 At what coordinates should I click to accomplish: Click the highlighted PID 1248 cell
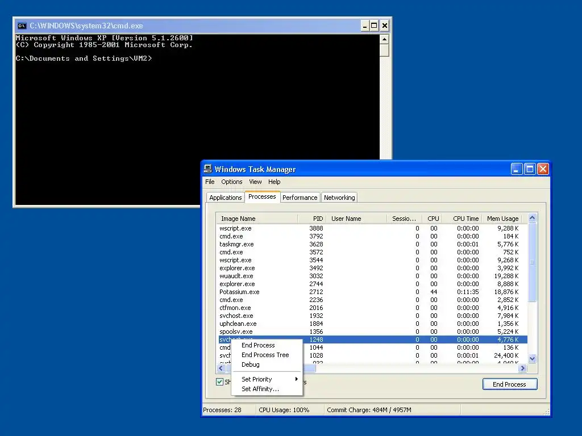[x=316, y=339]
